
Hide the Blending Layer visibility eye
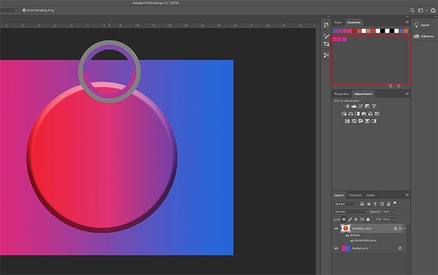[337, 229]
